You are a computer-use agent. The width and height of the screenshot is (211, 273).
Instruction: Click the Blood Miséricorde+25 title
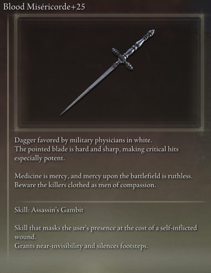[44, 7]
